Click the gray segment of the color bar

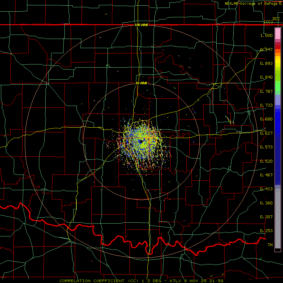click(x=278, y=219)
